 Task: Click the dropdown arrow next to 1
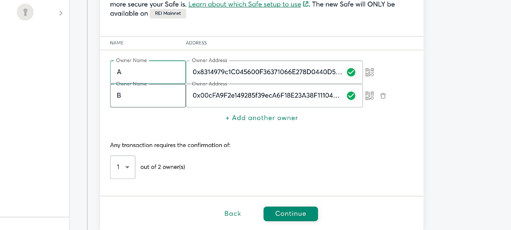[x=127, y=167]
